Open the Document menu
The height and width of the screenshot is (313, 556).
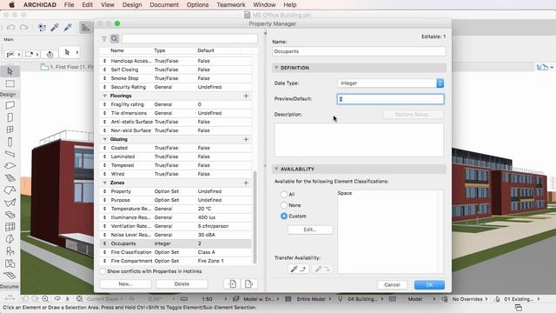pyautogui.click(x=164, y=4)
